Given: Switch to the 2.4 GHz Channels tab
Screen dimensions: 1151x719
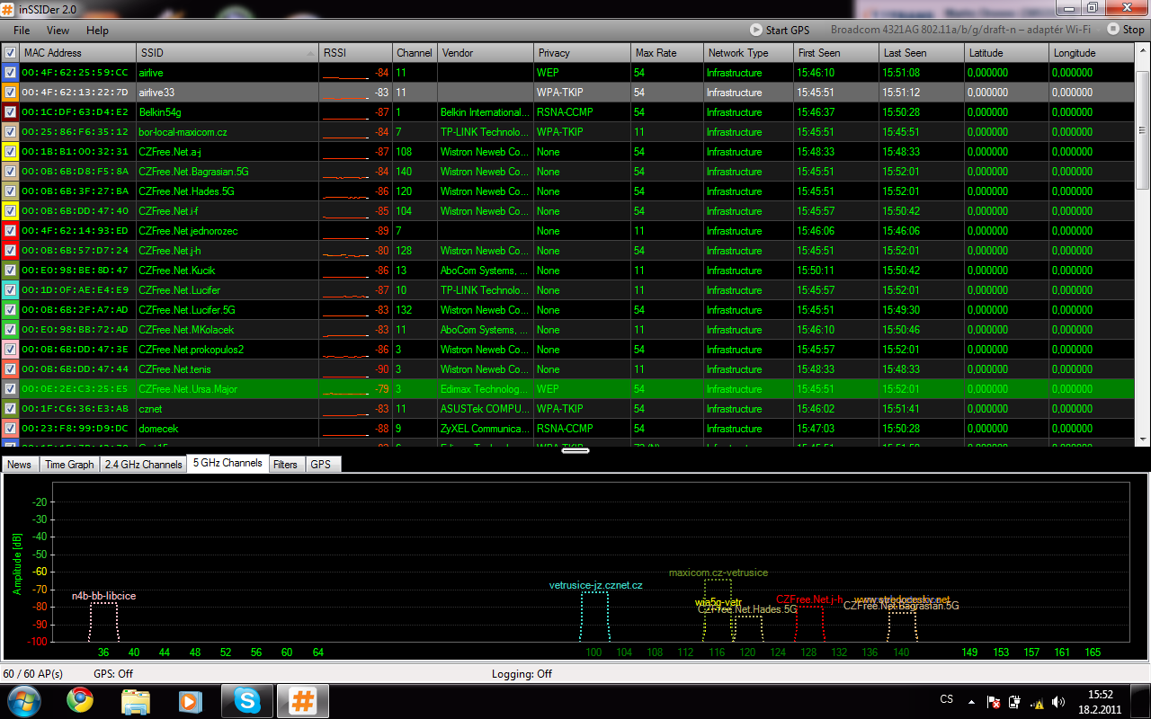Looking at the screenshot, I should [143, 465].
